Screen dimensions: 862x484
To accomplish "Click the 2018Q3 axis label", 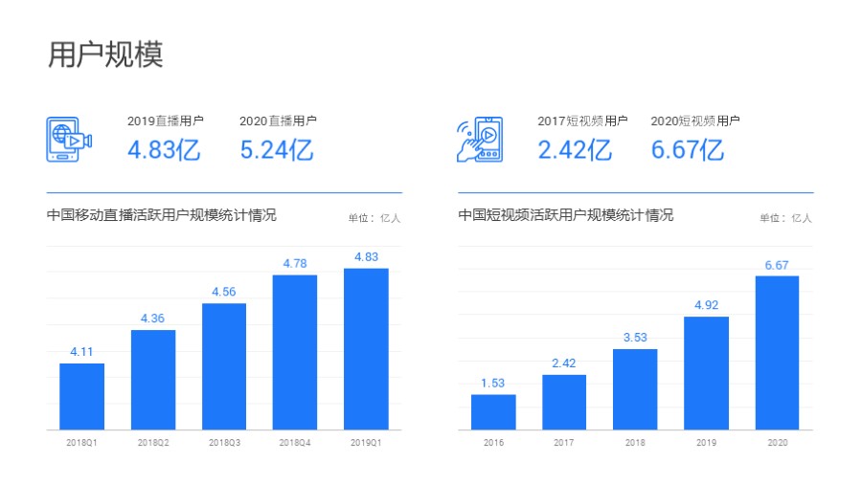I will [x=224, y=442].
